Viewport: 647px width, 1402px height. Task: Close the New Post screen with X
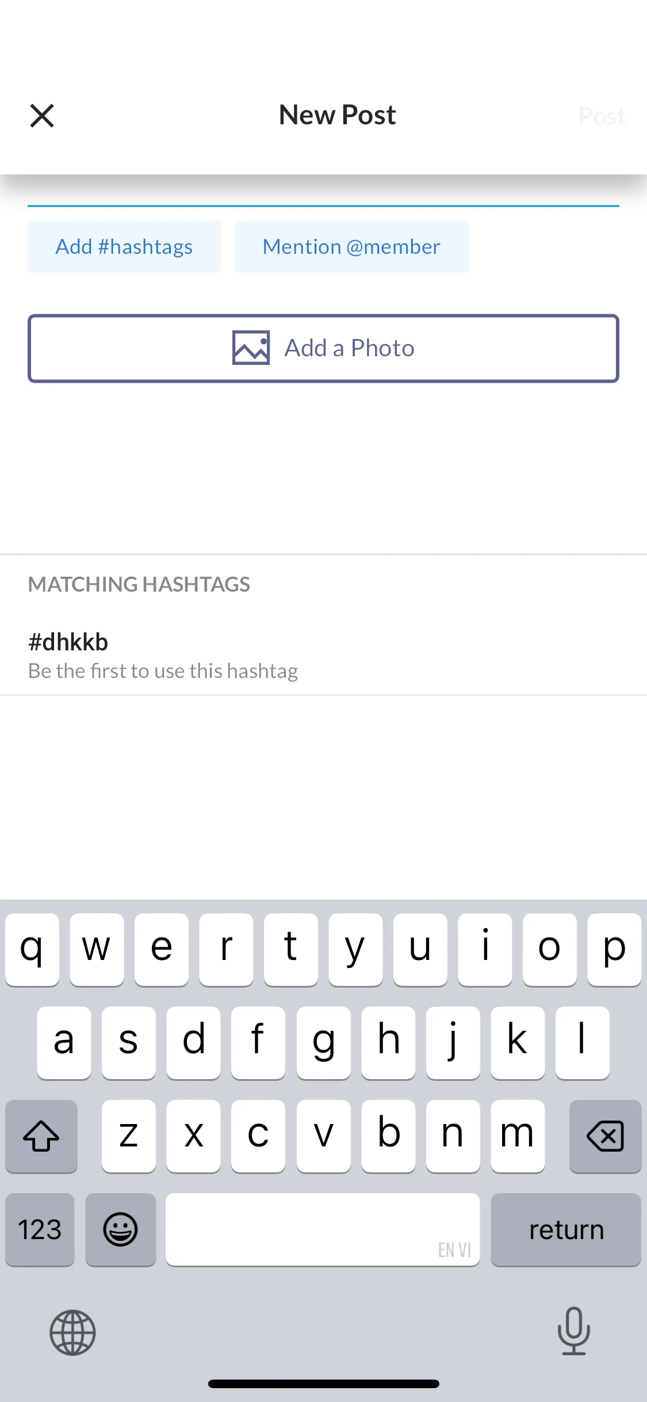click(42, 116)
